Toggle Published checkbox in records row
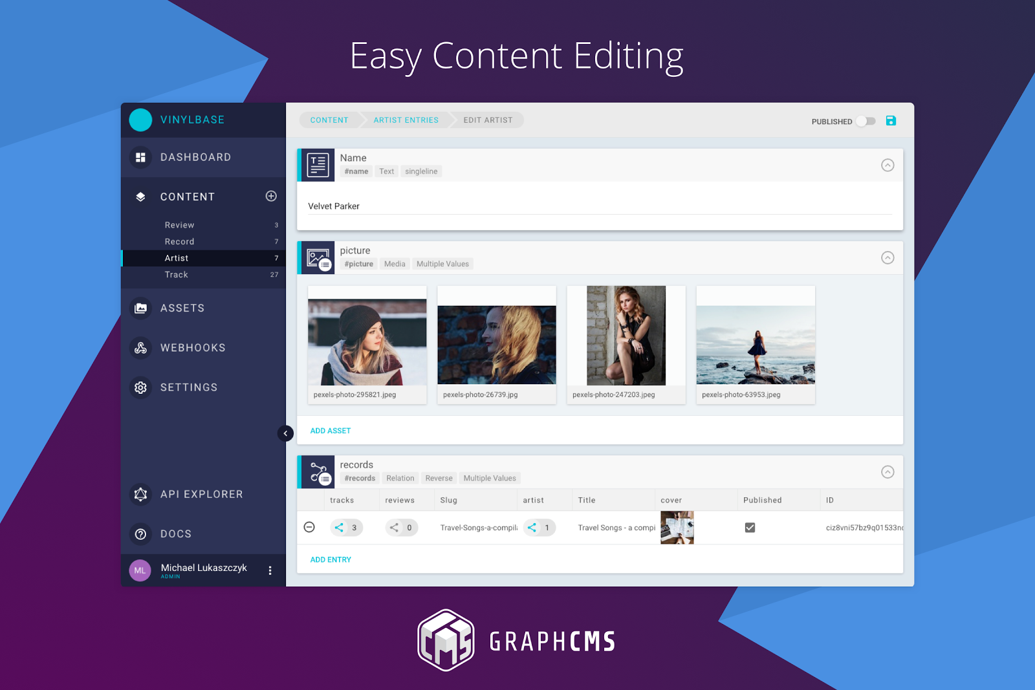This screenshot has height=690, width=1035. (750, 528)
